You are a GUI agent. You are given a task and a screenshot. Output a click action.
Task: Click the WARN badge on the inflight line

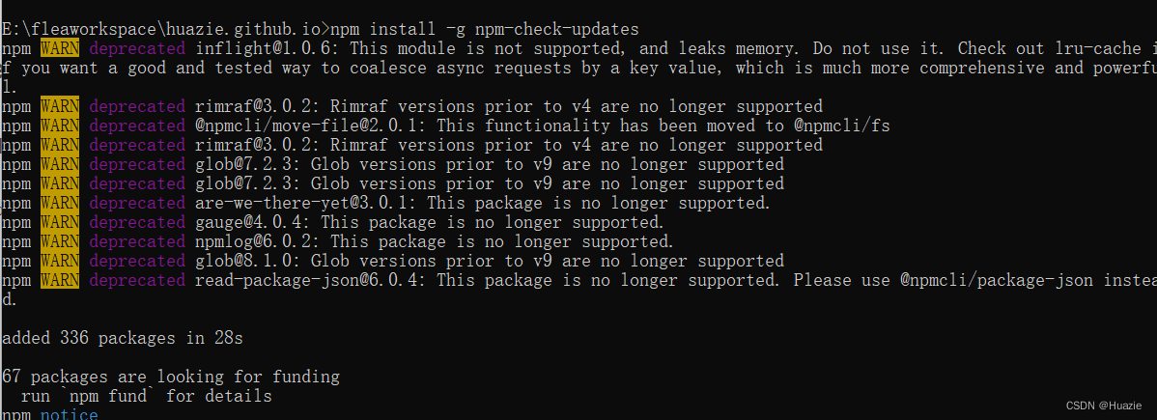click(60, 48)
